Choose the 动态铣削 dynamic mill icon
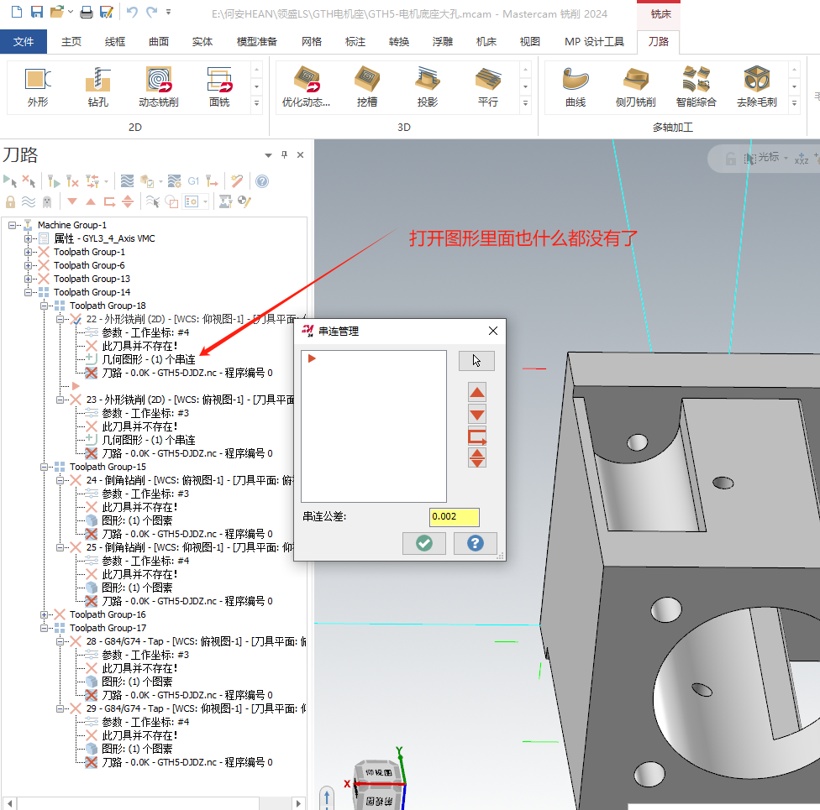The height and width of the screenshot is (810, 820). coord(159,87)
